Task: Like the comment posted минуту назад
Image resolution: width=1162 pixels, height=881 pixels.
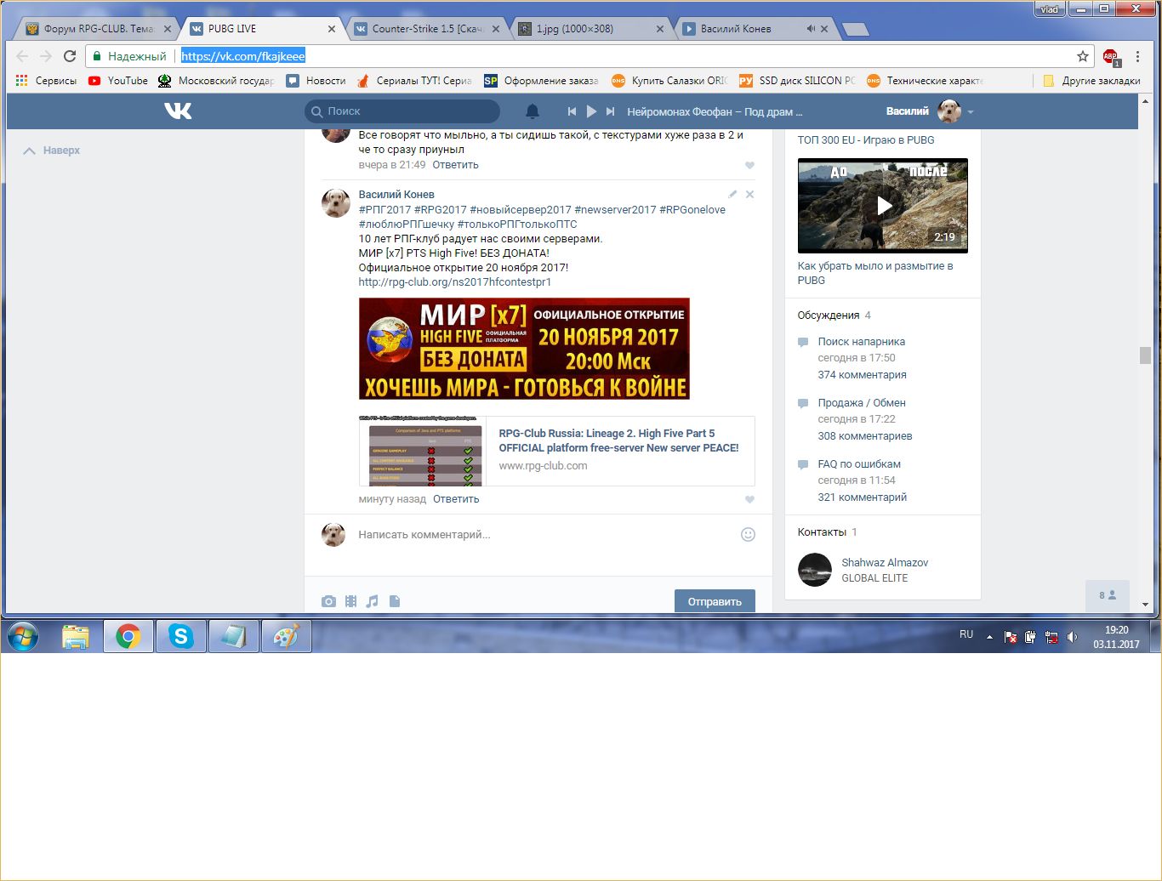Action: 749,500
